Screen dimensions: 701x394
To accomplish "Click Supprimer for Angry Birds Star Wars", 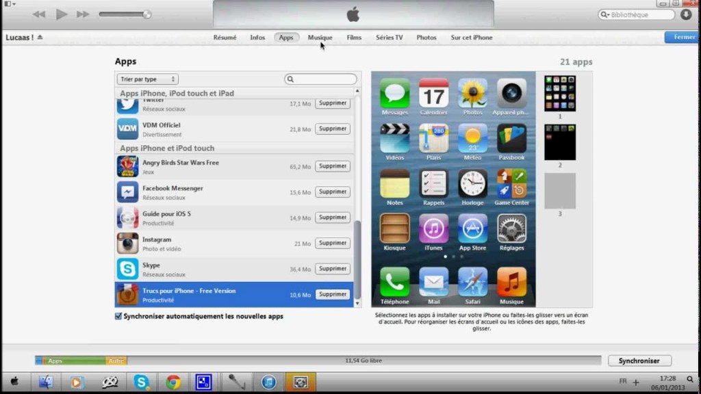I will tap(333, 166).
